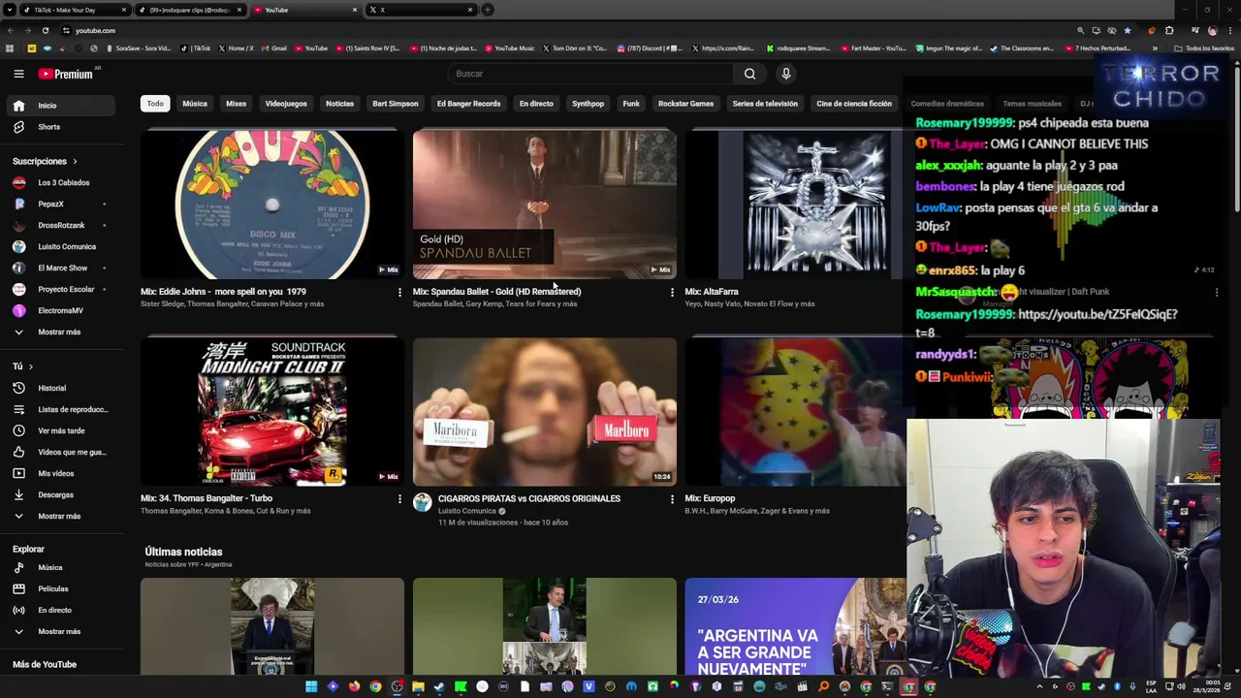Open Inicio in the sidebar
1241x698 pixels.
(x=62, y=106)
